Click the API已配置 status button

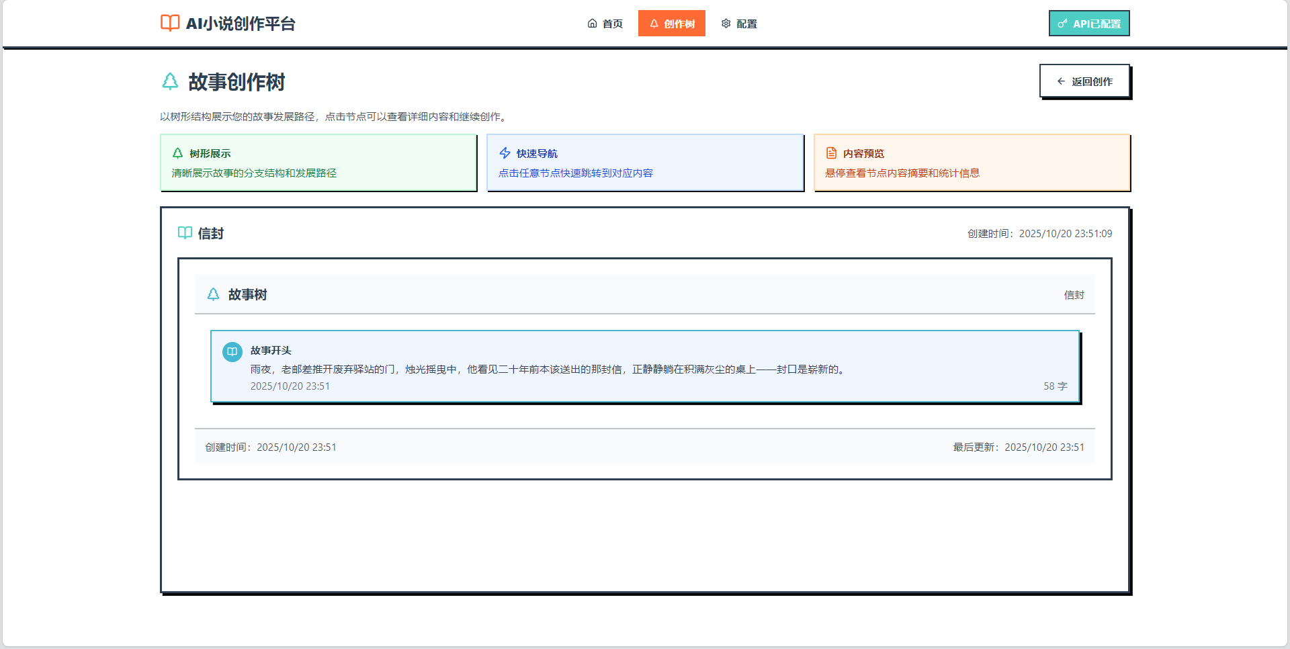point(1089,23)
